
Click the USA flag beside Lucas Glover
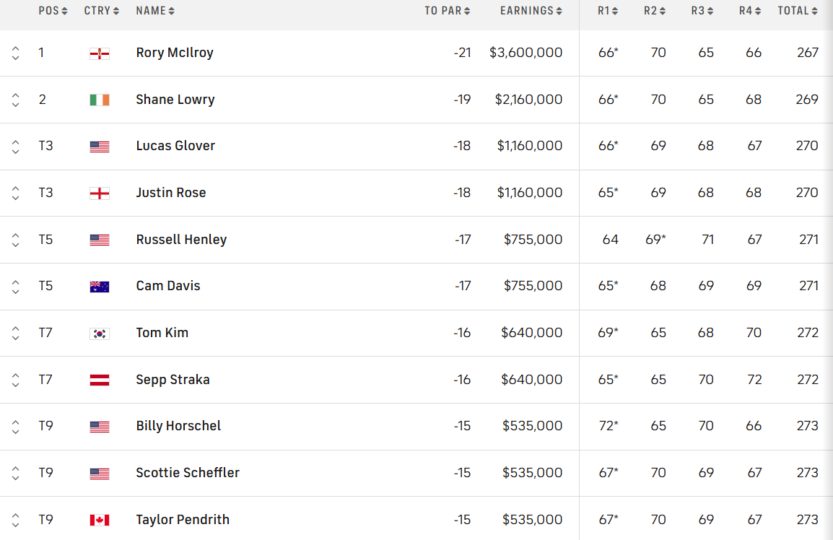(x=100, y=147)
